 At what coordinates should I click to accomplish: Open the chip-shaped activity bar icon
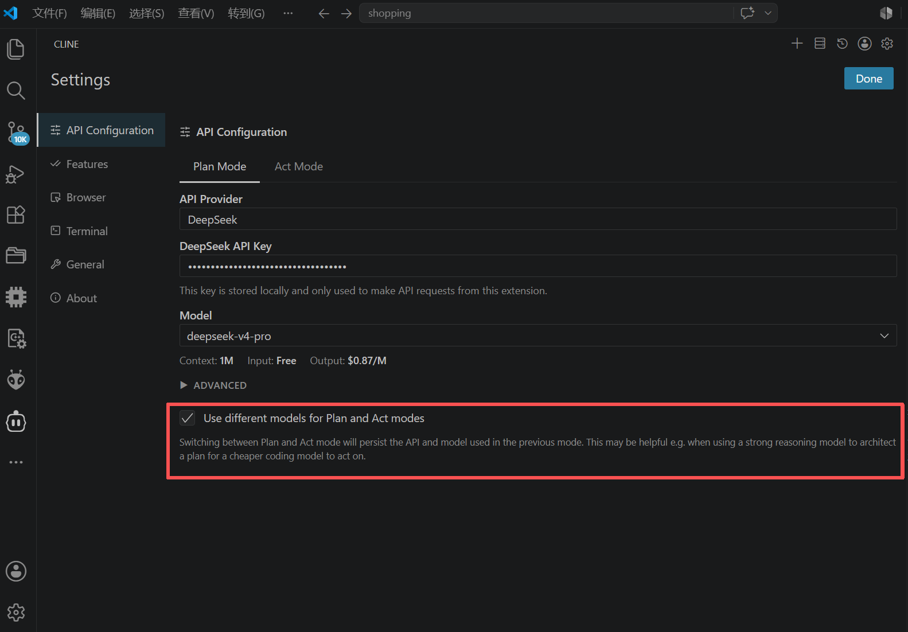(x=16, y=297)
